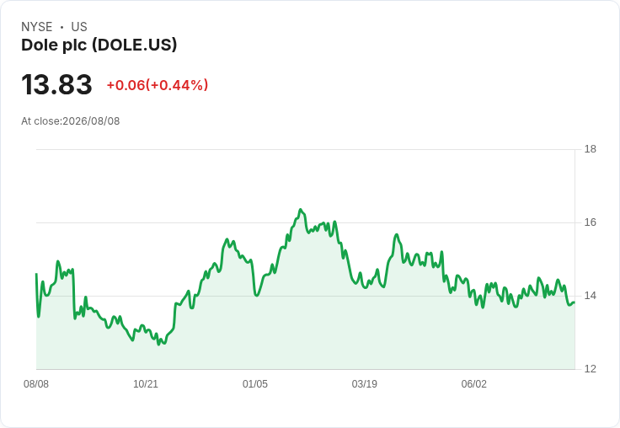Click the 10/21 x-axis date label
620x428 pixels.
(x=146, y=384)
